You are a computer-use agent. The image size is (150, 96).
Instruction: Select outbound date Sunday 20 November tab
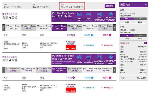44,27
